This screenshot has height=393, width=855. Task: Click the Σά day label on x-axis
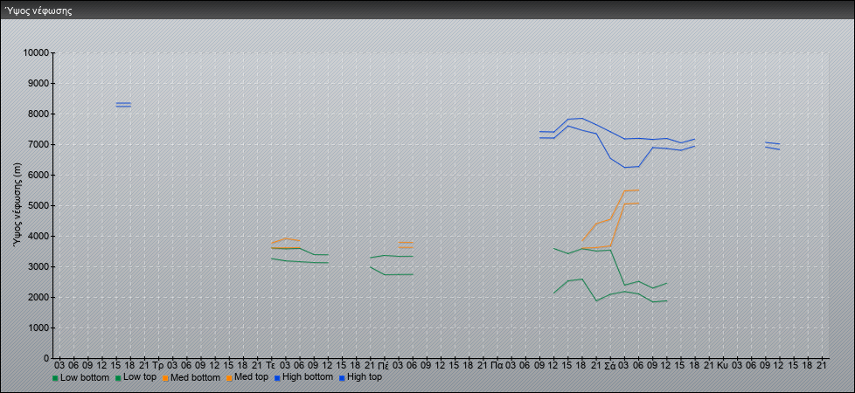pyautogui.click(x=609, y=366)
